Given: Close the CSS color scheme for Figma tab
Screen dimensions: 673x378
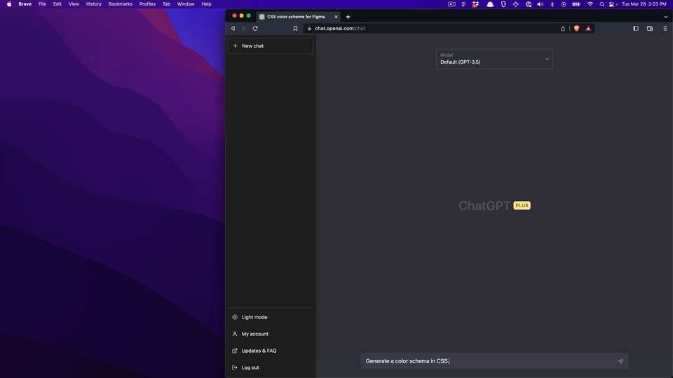Looking at the screenshot, I should (336, 17).
